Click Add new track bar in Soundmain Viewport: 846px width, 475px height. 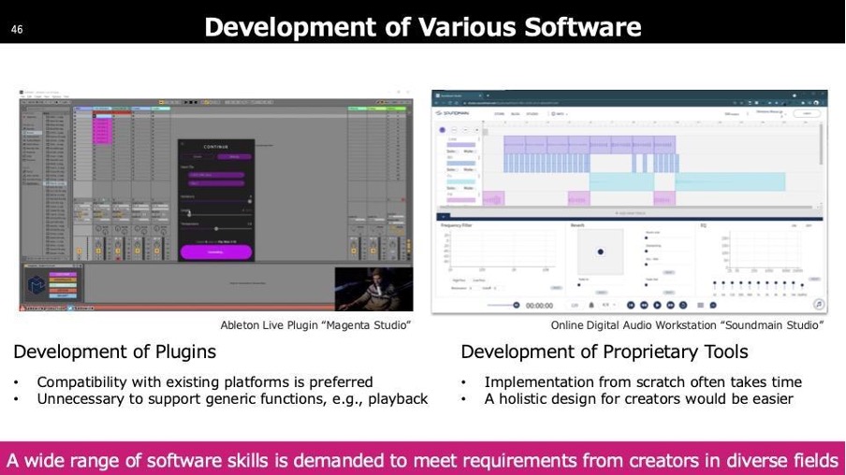630,213
